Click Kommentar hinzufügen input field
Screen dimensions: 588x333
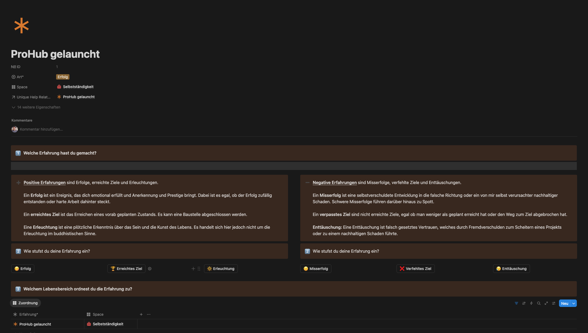tap(41, 129)
